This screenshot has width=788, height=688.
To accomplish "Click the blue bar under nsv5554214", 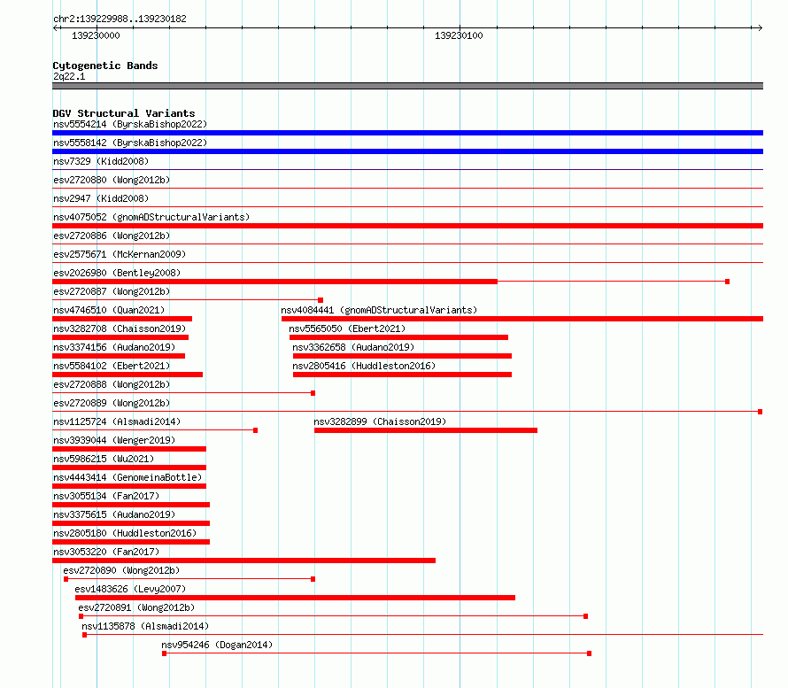I will (407, 133).
